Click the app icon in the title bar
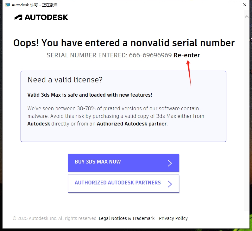Viewport: 252px width, 231px height. click(7, 5)
